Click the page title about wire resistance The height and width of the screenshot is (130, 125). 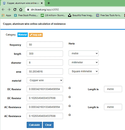click(x=34, y=24)
